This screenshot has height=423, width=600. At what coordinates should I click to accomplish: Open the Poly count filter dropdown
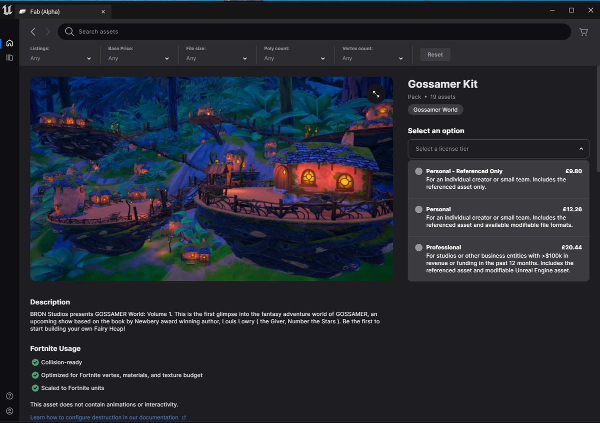coord(295,54)
